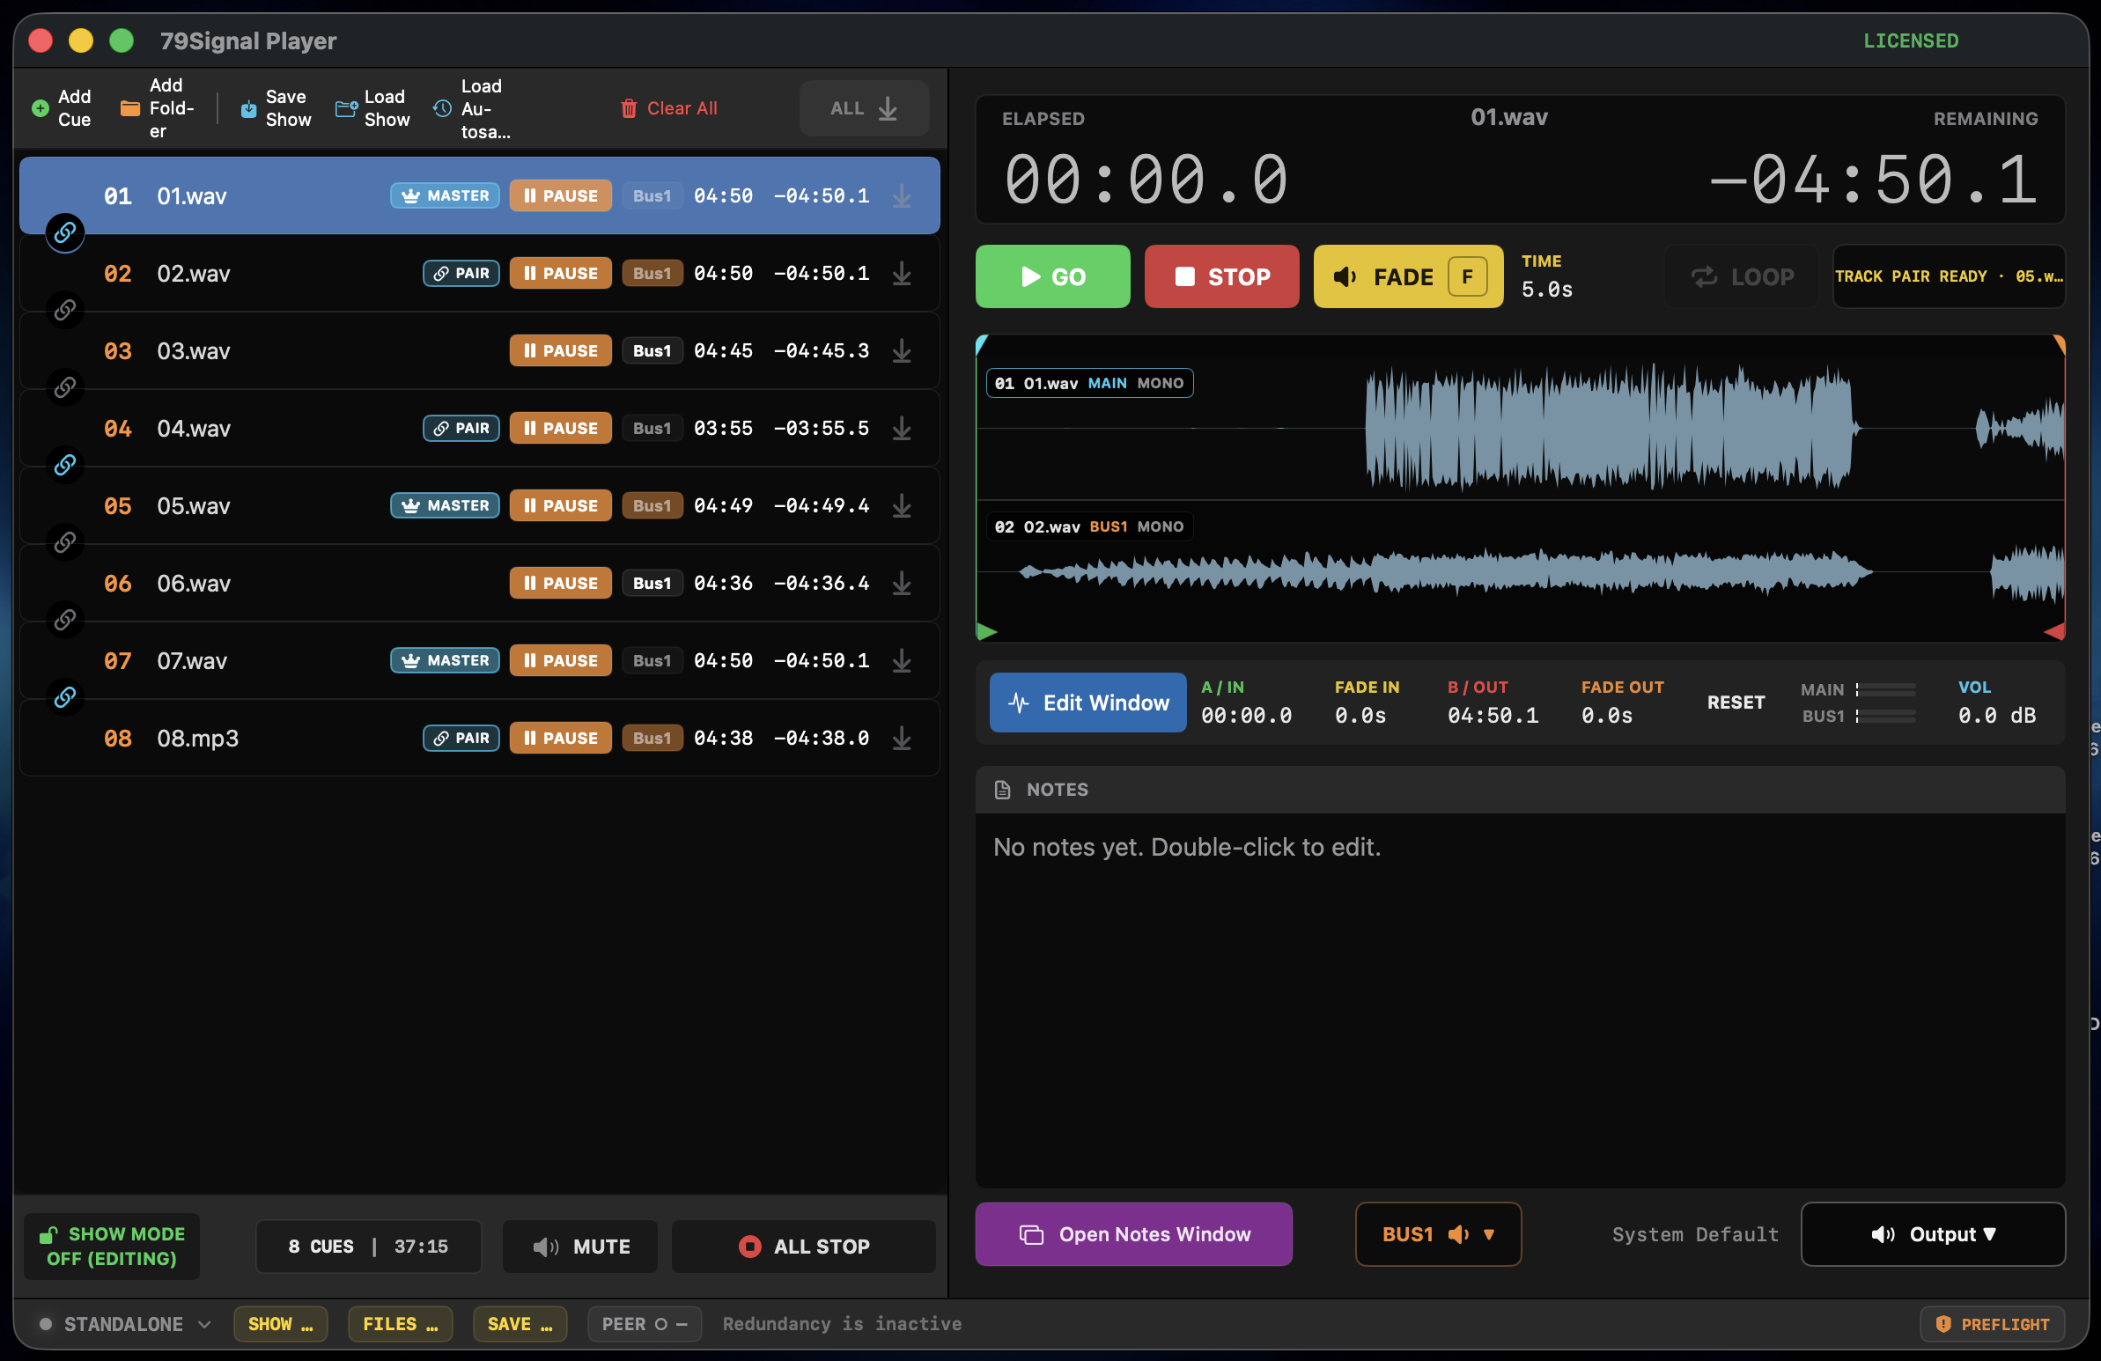The image size is (2101, 1361).
Task: Click the MAIN level meter
Action: (x=1885, y=689)
